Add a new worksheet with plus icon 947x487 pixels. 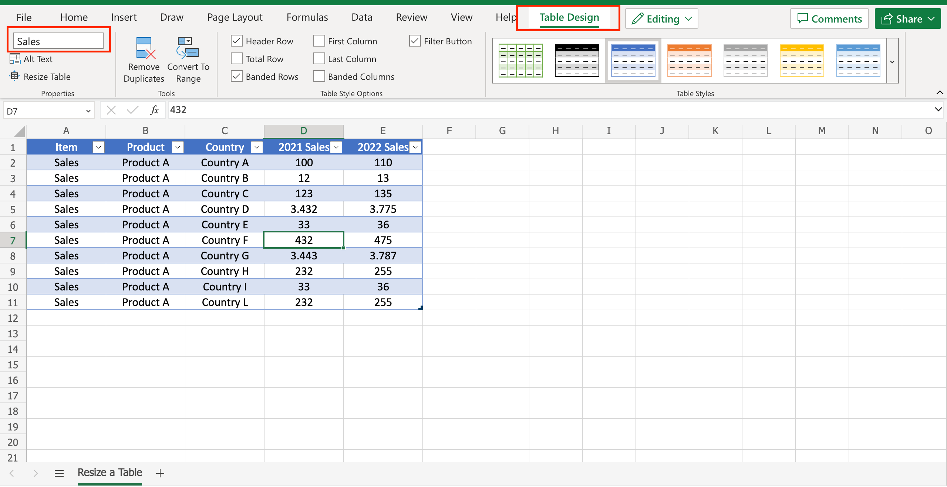160,473
